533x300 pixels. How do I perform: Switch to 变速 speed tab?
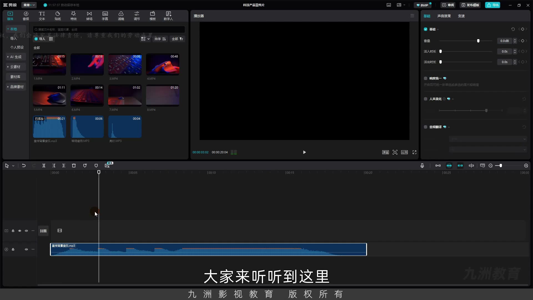461,16
